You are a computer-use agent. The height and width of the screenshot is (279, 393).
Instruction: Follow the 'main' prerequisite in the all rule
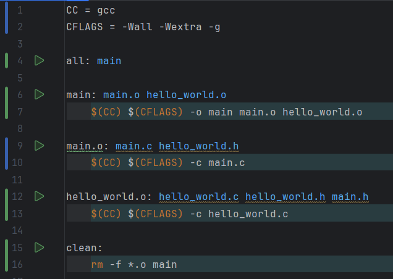(x=109, y=60)
